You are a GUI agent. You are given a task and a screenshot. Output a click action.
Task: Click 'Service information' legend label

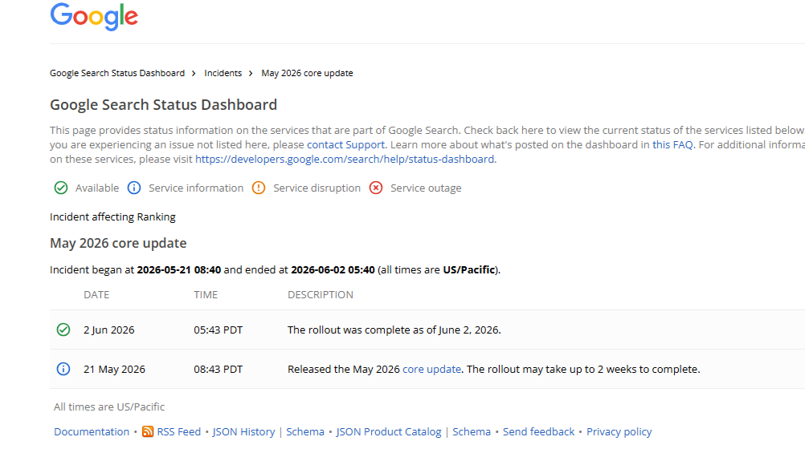tap(196, 188)
